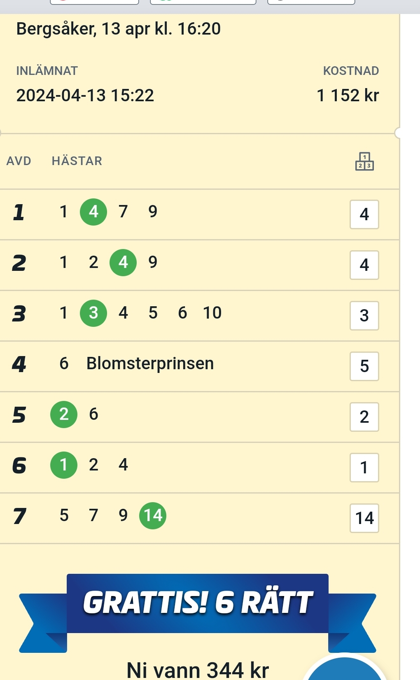
Task: Select green horse 3 in avdelning 3
Action: coord(93,313)
